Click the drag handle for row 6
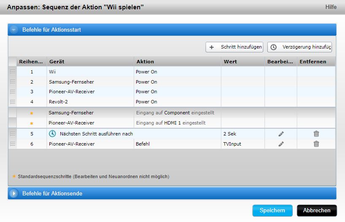The width and height of the screenshot is (345, 222). point(13,144)
